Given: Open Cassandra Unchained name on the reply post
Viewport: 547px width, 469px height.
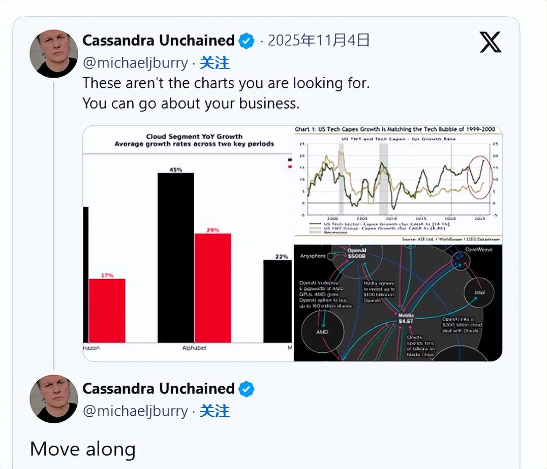Looking at the screenshot, I should (x=158, y=389).
